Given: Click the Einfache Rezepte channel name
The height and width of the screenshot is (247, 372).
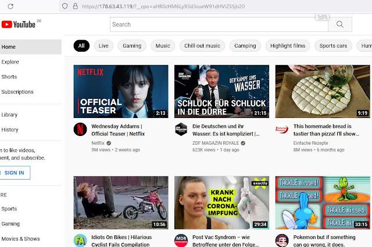Looking at the screenshot, I should 310,143.
